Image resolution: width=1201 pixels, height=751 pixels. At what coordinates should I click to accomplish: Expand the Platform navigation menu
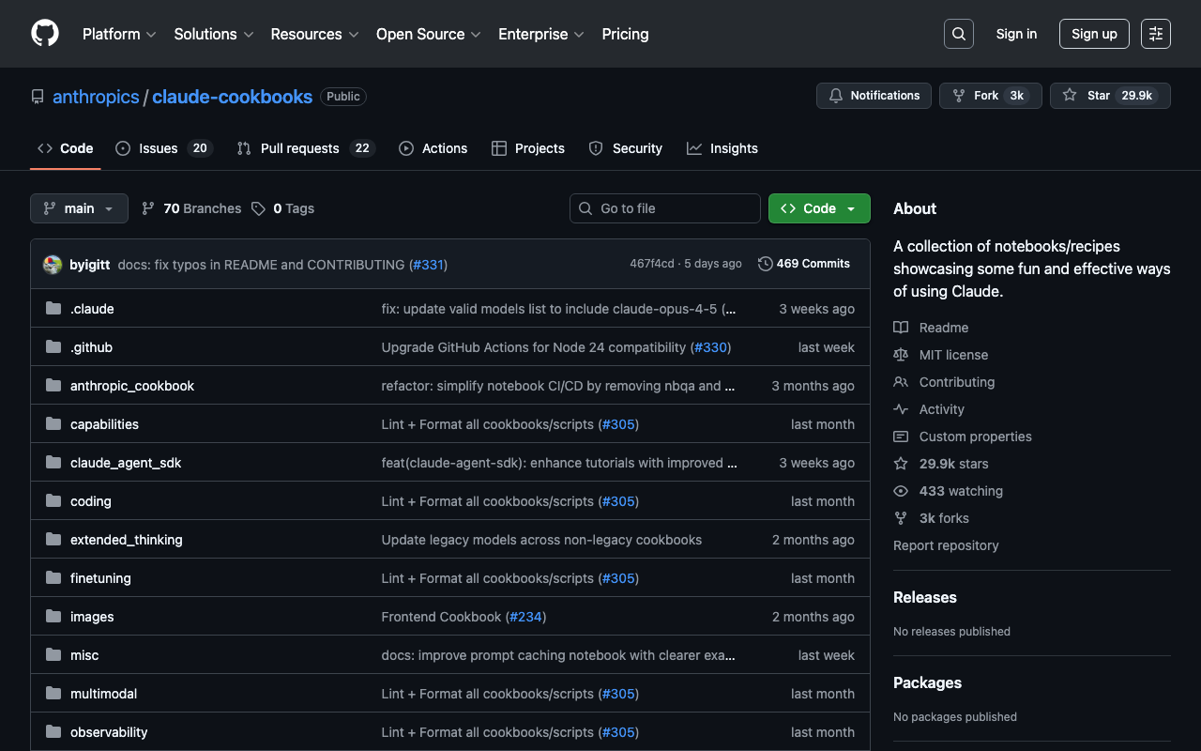[119, 34]
